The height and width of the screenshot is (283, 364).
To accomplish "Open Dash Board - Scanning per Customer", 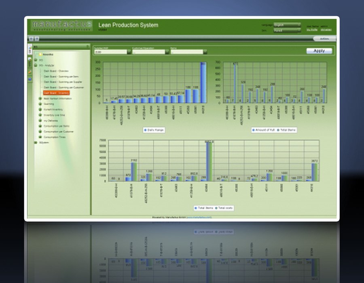I will point(63,87).
